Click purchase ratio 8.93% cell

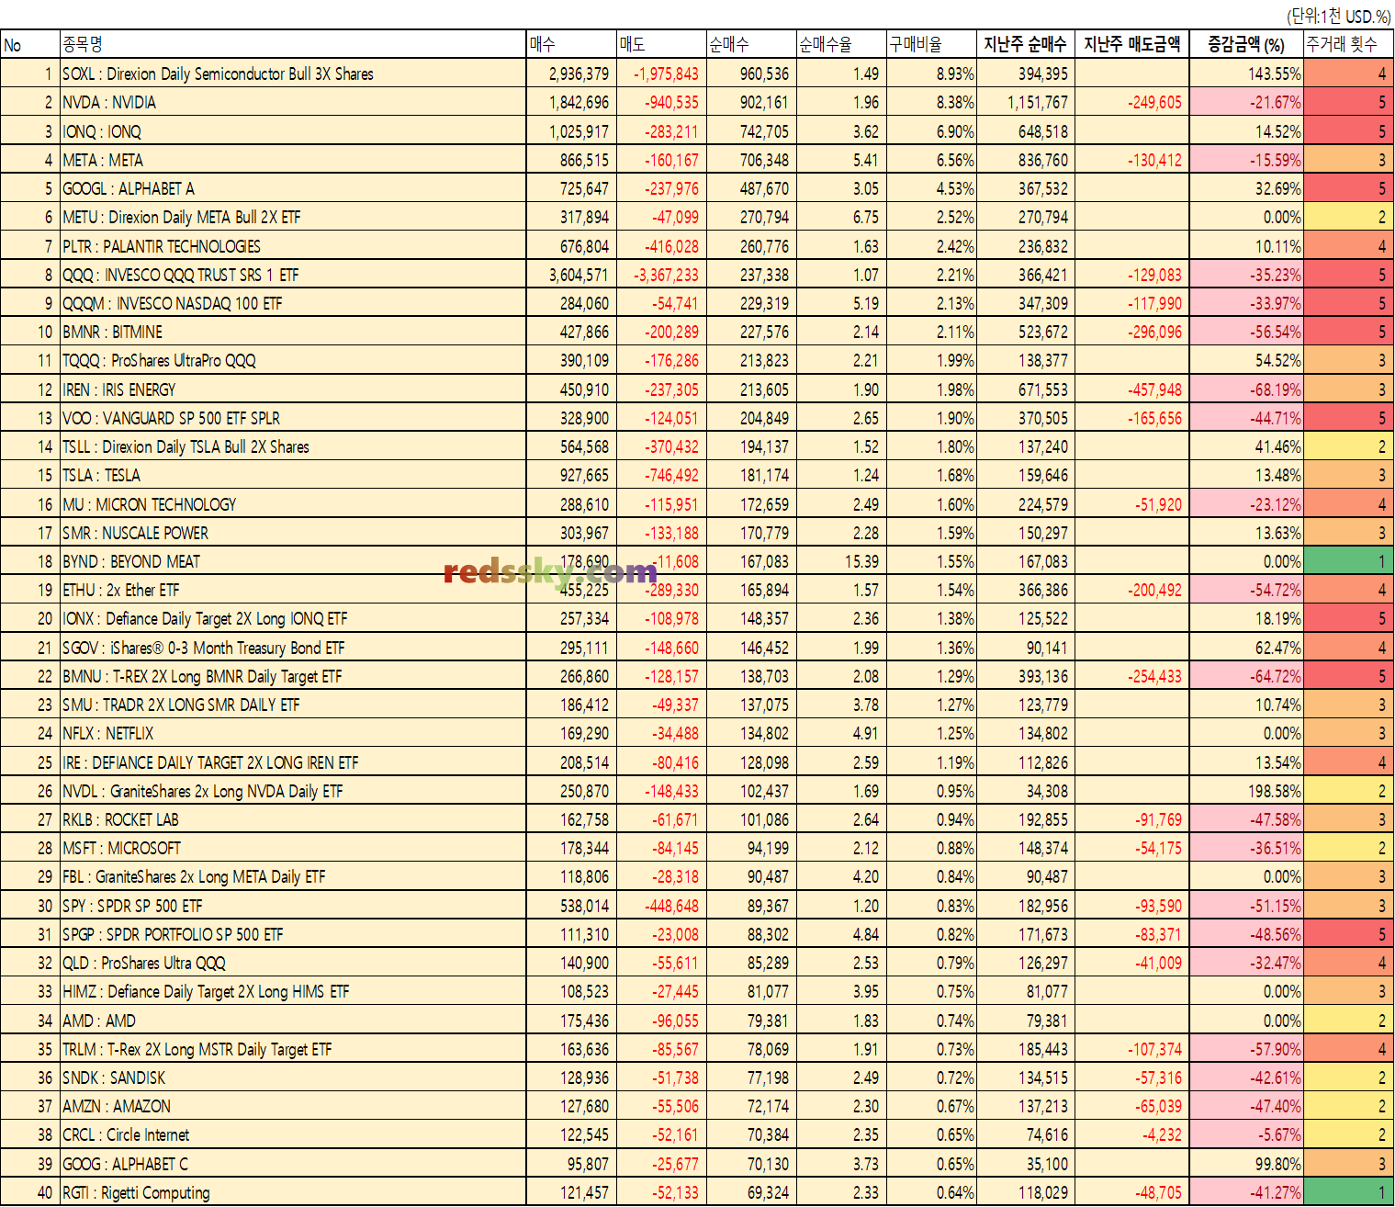pos(931,73)
